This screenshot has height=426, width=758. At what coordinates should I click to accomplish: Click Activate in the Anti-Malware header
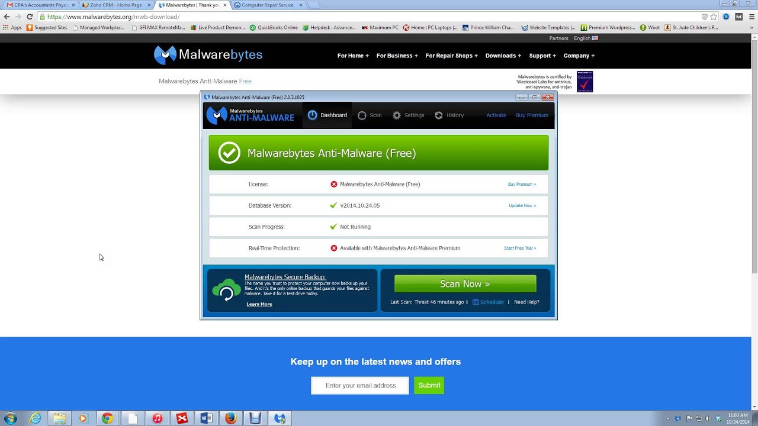pos(496,115)
